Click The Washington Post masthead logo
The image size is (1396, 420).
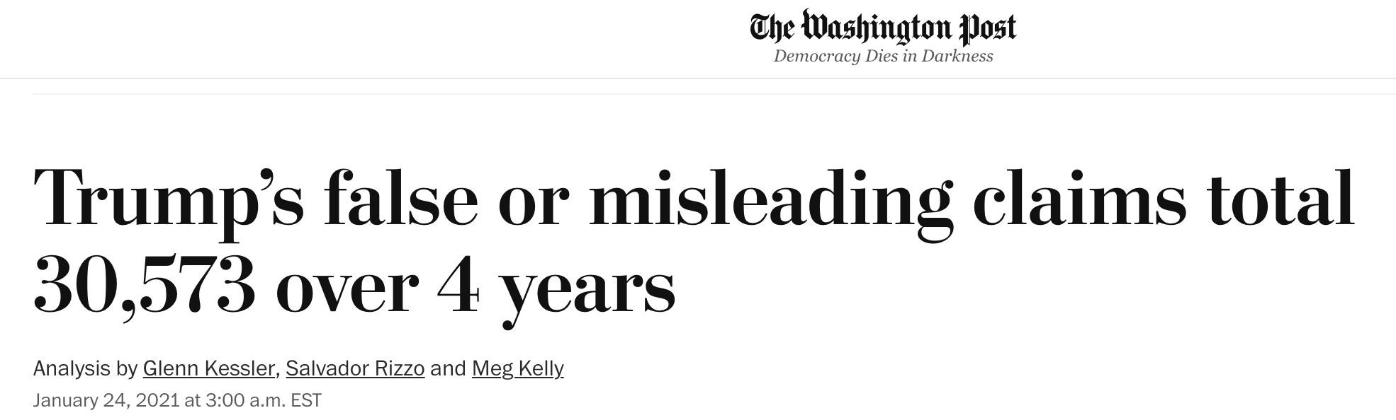click(x=883, y=28)
